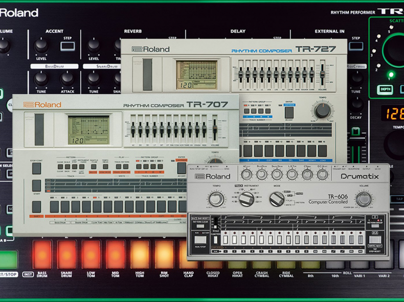The image size is (404, 302).
Task: Click the TR-8 Accent LEVEL knob
Action: (x=41, y=46)
